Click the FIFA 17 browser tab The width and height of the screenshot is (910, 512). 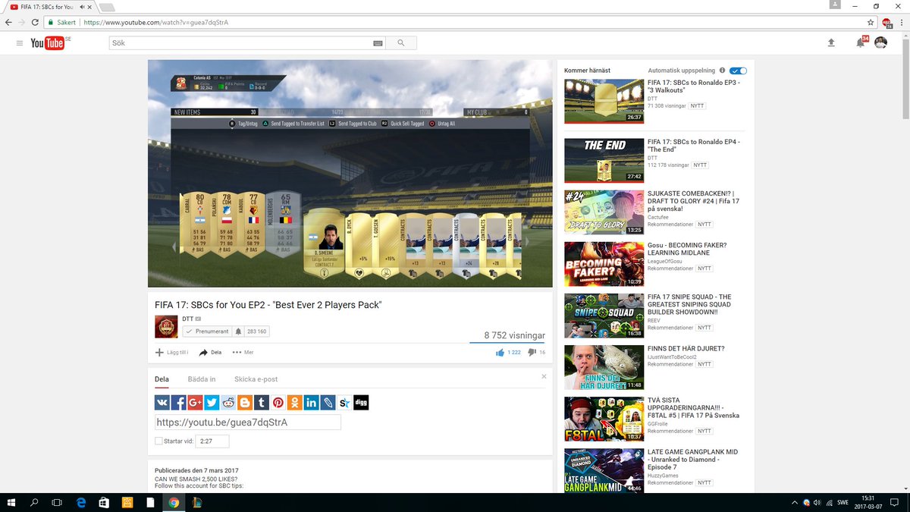point(49,7)
